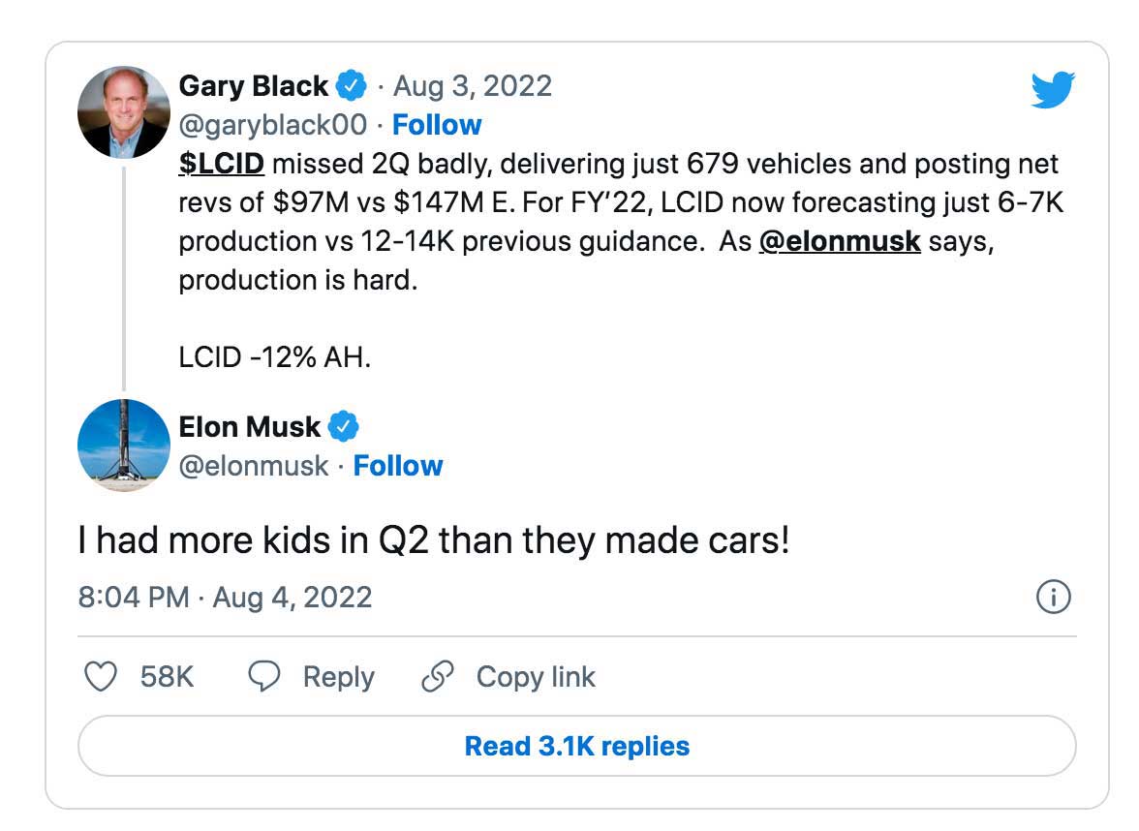Open Gary Black's profile picture
This screenshot has height=831, width=1139.
(x=124, y=112)
